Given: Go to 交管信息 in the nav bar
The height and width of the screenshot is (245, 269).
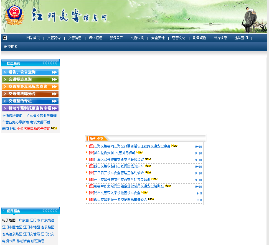Looking at the screenshot, I should coord(75,38).
